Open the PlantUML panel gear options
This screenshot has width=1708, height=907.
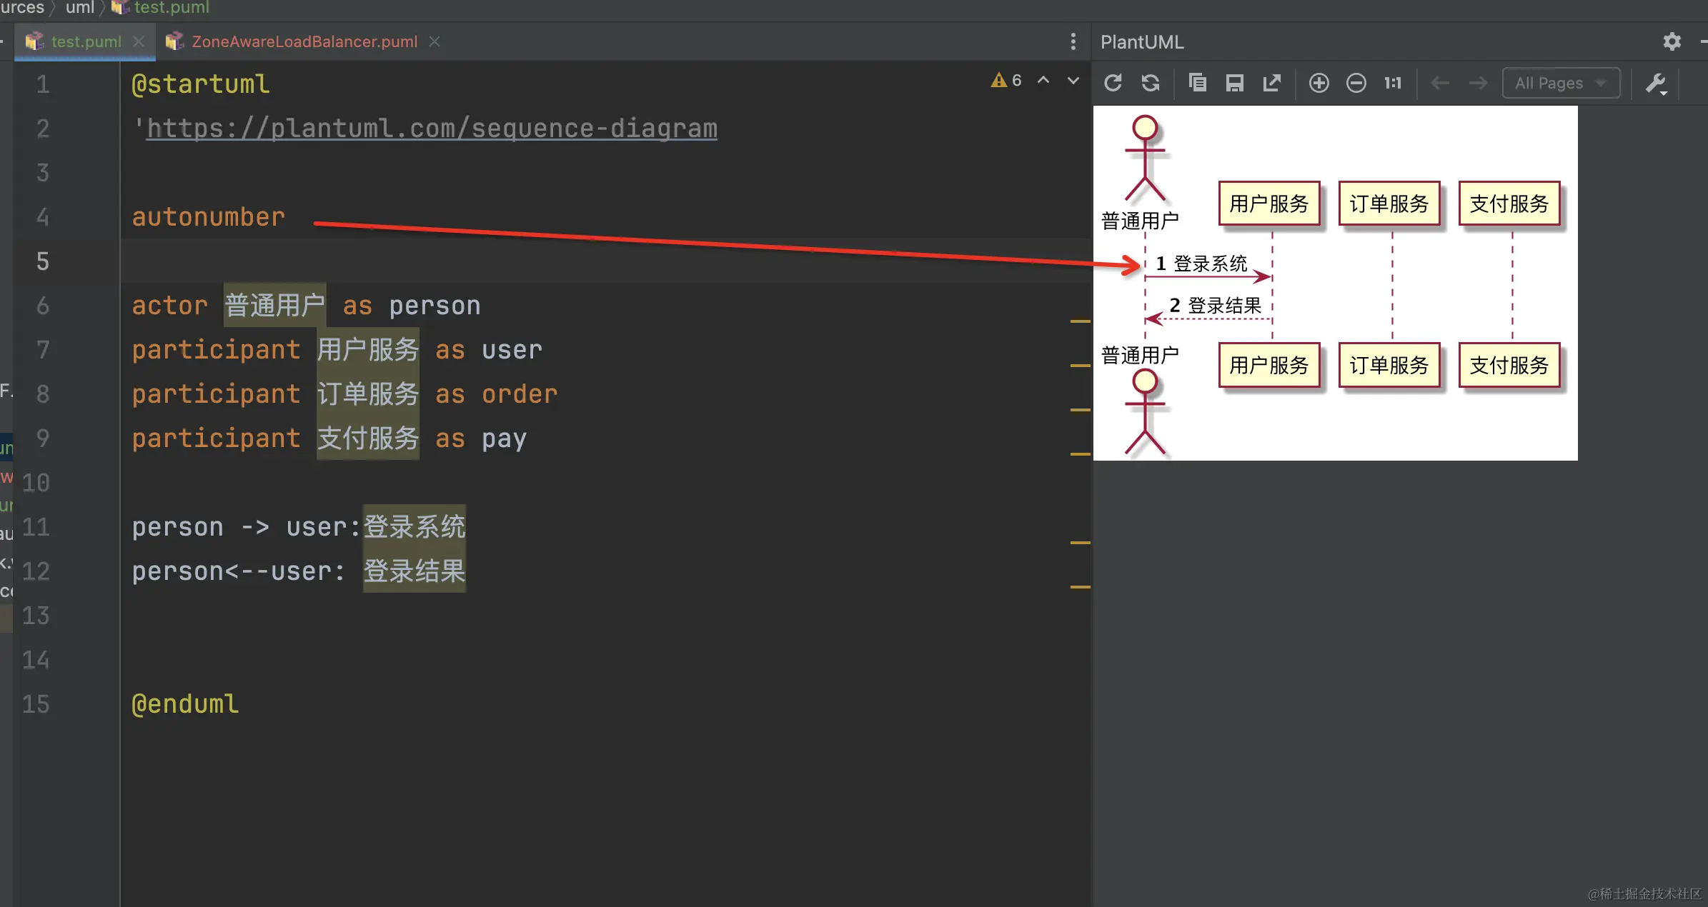point(1672,41)
